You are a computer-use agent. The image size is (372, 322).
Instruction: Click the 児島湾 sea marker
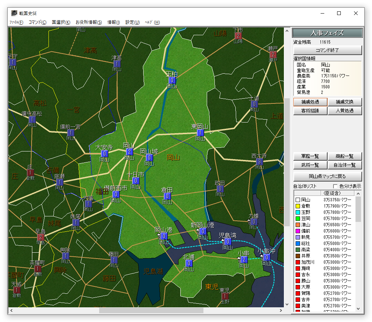228,241
